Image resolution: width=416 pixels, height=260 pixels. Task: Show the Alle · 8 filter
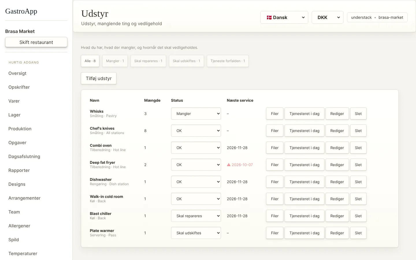(x=90, y=61)
